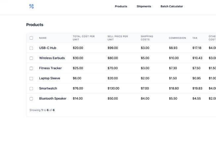Go to the Shipments page
The width and height of the screenshot is (216, 153).
(144, 6)
